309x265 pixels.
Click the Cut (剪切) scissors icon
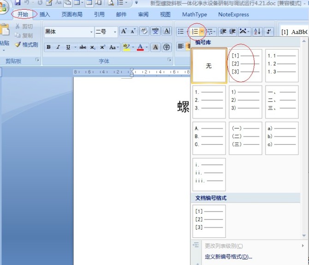click(x=18, y=26)
